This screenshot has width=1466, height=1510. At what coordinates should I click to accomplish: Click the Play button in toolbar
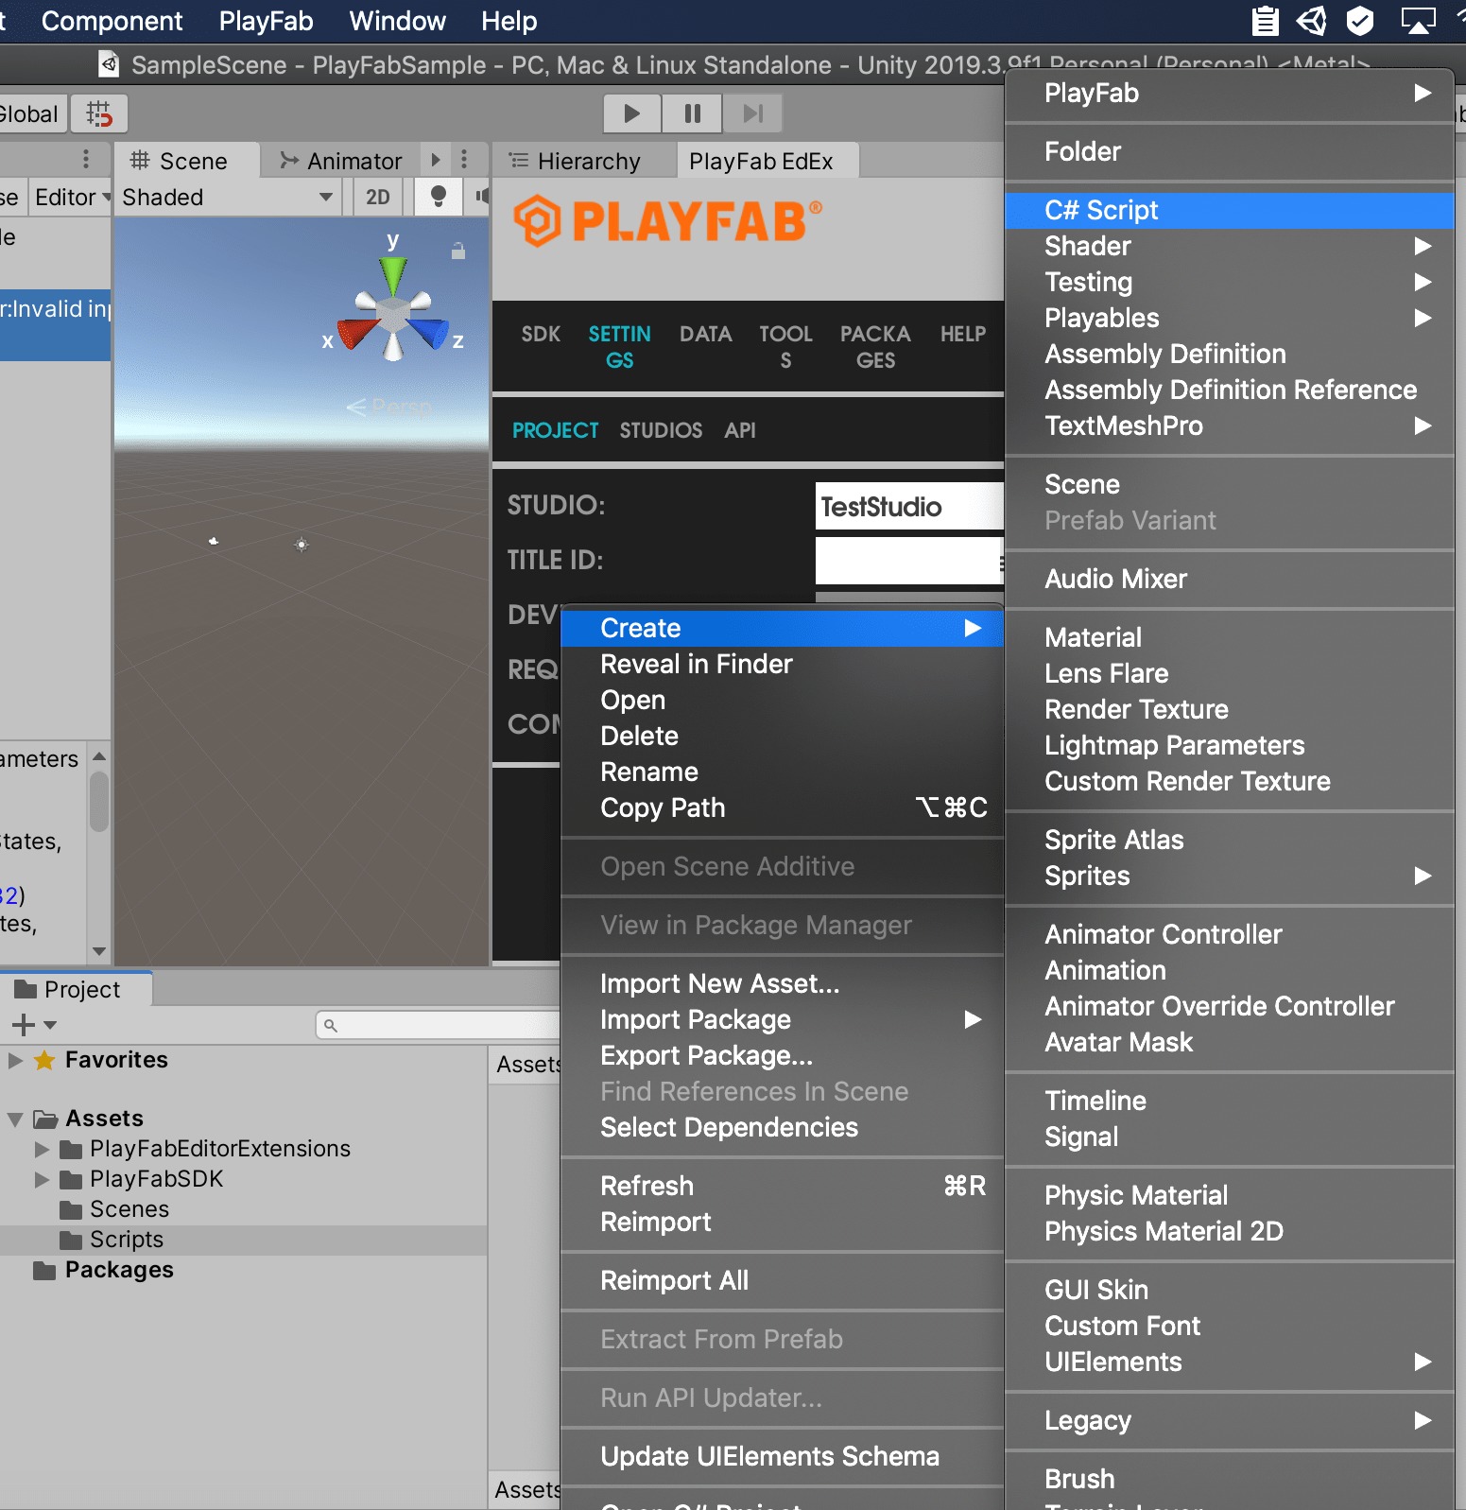631,113
